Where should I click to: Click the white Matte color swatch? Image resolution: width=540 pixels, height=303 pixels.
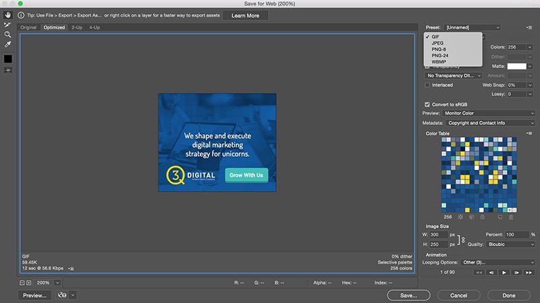516,66
